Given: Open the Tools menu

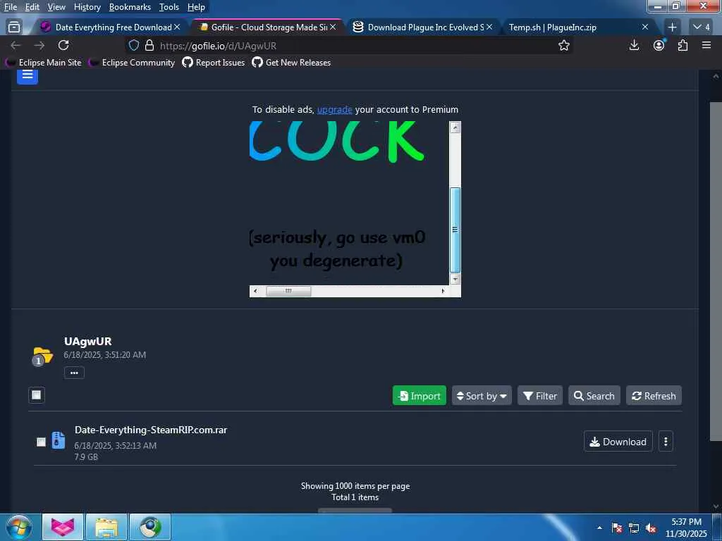Looking at the screenshot, I should point(169,7).
